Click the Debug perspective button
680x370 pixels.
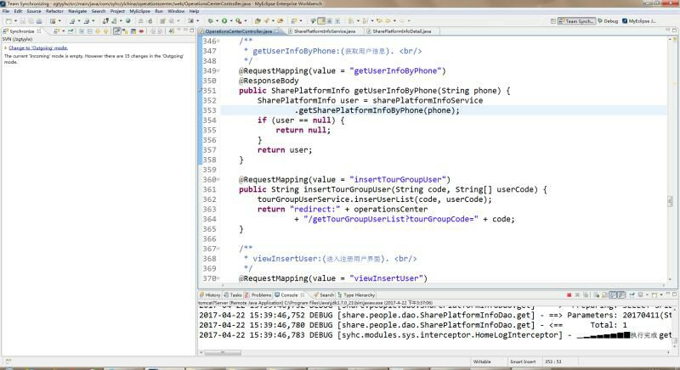tap(607, 20)
